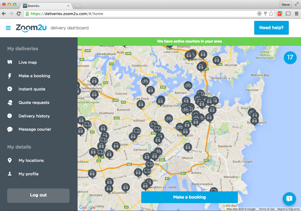
Task: Click the Log out button
Action: (x=39, y=195)
